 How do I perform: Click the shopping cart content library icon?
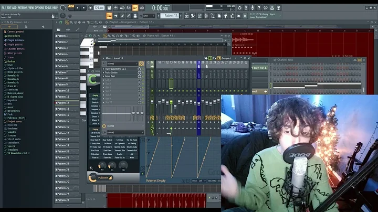pos(245,16)
